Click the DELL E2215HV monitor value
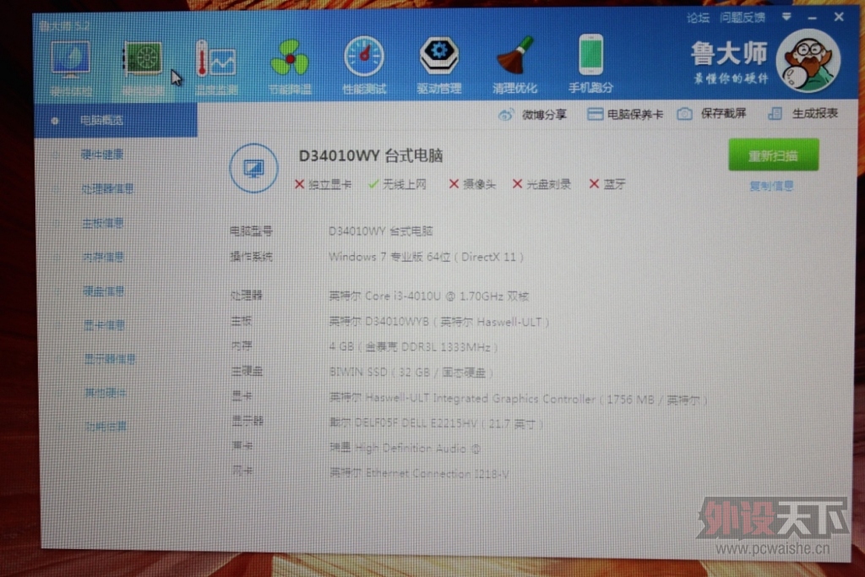Screen dimensions: 865x577 (437, 423)
